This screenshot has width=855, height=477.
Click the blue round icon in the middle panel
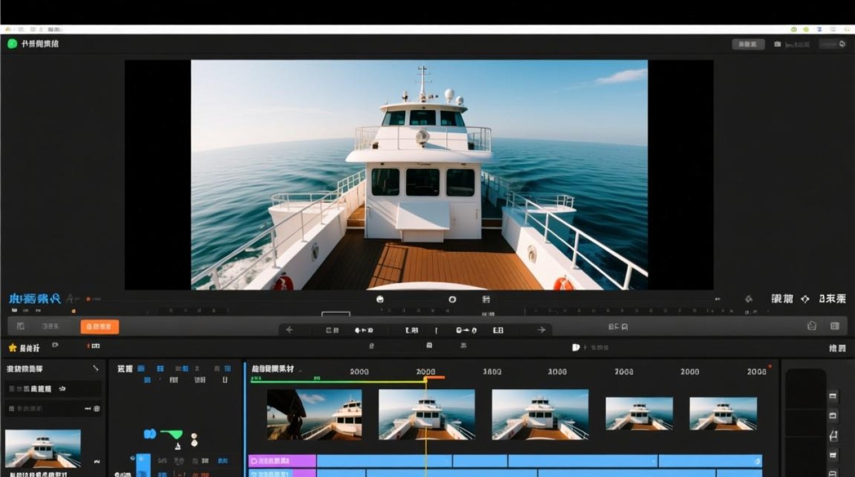[x=149, y=434]
